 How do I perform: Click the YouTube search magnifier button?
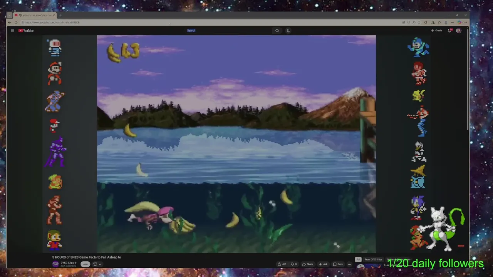[277, 30]
